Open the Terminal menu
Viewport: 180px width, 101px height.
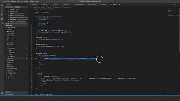coord(32,1)
